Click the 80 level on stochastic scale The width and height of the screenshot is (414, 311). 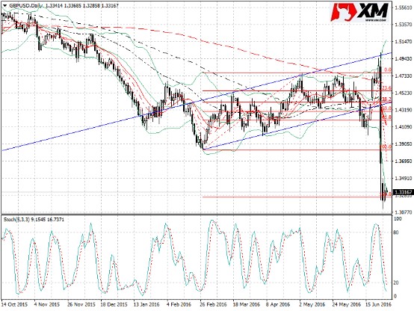click(396, 233)
